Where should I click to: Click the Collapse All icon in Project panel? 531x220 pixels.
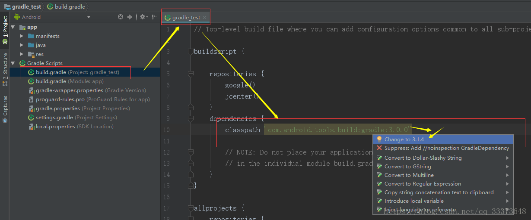point(130,17)
